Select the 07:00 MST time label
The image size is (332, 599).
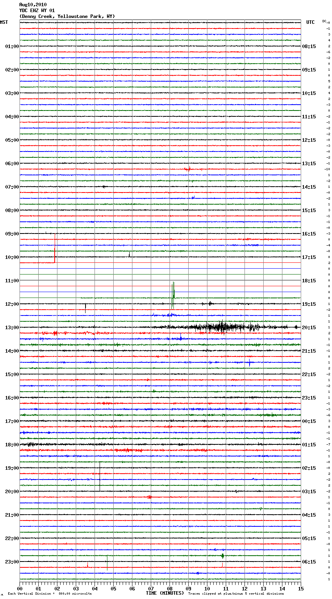pyautogui.click(x=12, y=187)
